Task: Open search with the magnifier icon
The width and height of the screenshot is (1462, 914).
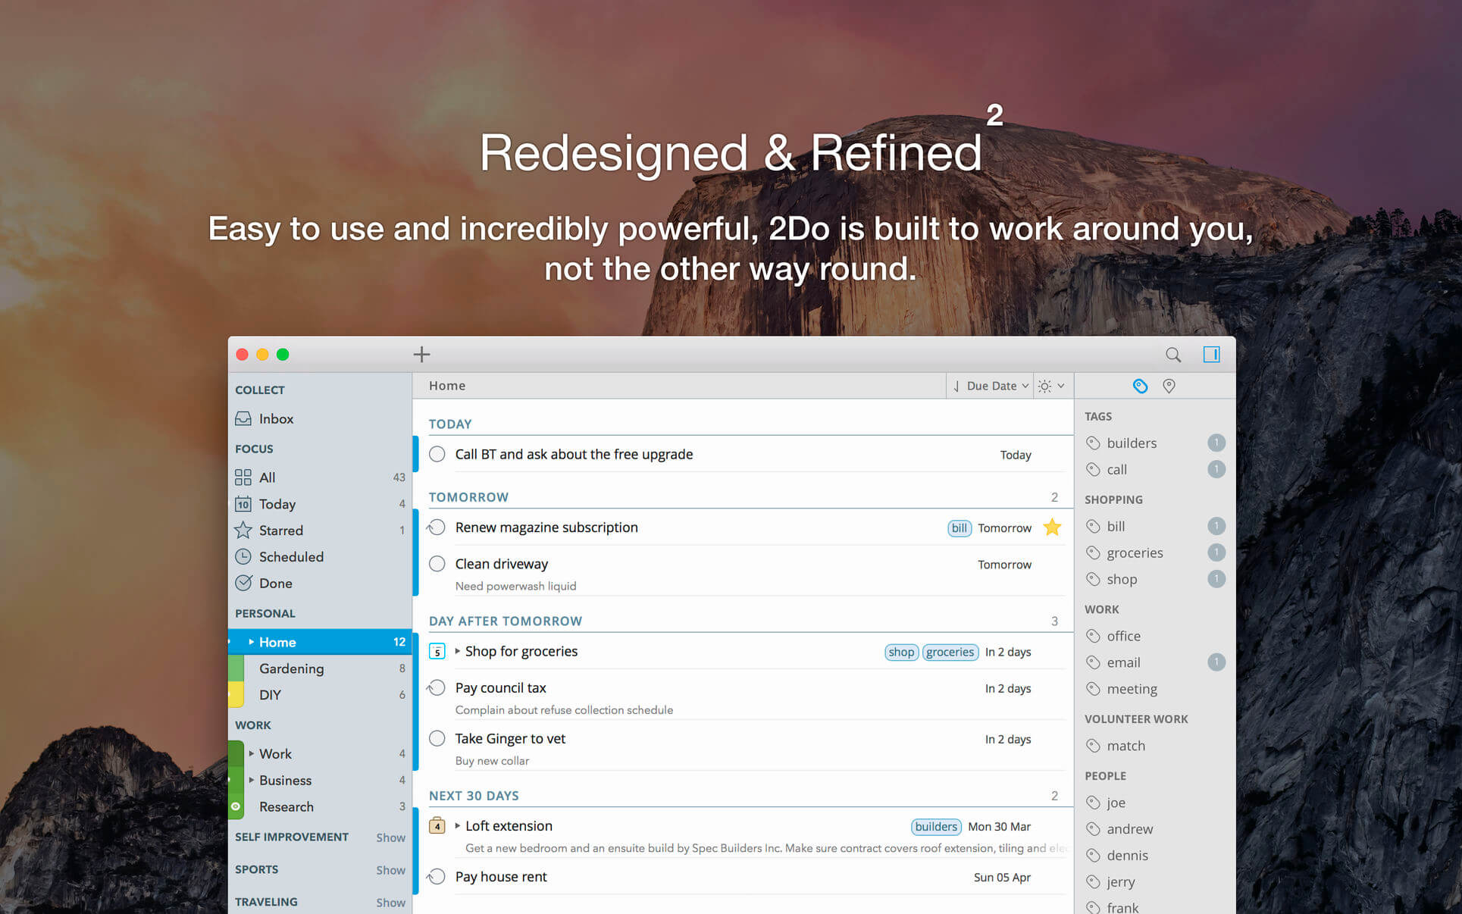Action: pos(1173,354)
